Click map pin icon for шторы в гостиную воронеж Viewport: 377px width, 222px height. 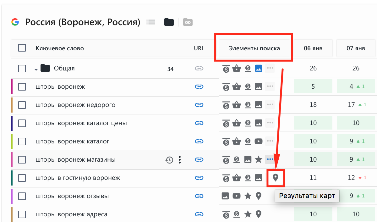coord(276,178)
